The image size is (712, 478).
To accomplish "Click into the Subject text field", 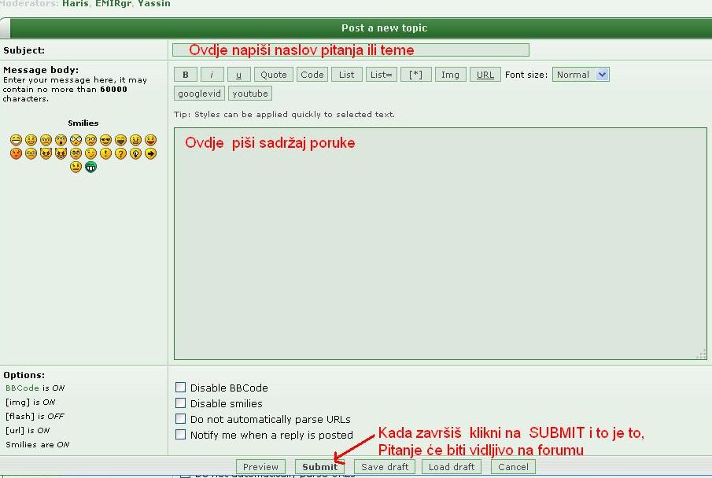I will tap(350, 50).
